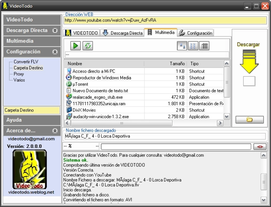Open the Configuración tab
The height and width of the screenshot is (207, 271).
pos(196,33)
